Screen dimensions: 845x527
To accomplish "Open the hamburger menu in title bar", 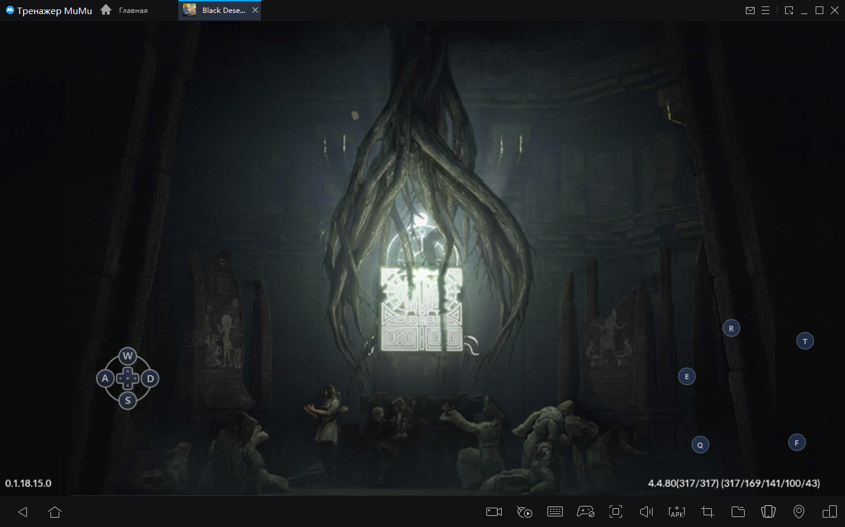I will click(765, 11).
